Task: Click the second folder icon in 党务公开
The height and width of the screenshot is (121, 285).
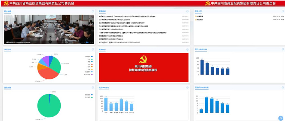Action: [x=196, y=19]
